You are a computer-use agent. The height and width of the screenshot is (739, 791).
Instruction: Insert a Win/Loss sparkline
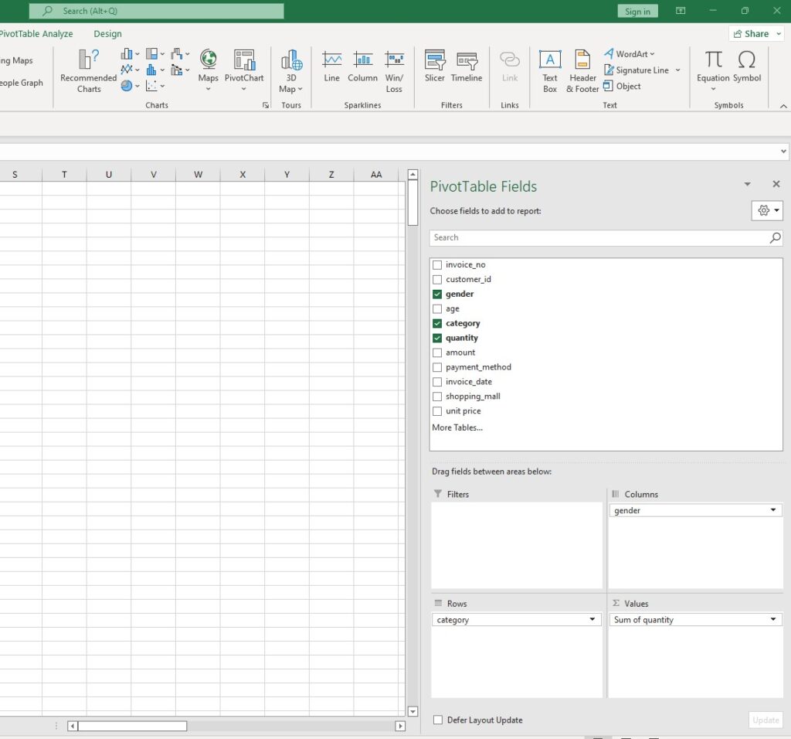click(x=395, y=70)
